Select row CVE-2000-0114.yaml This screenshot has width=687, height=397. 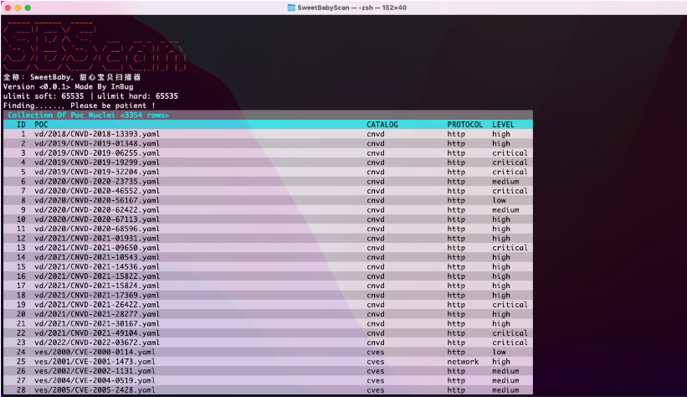click(x=268, y=352)
